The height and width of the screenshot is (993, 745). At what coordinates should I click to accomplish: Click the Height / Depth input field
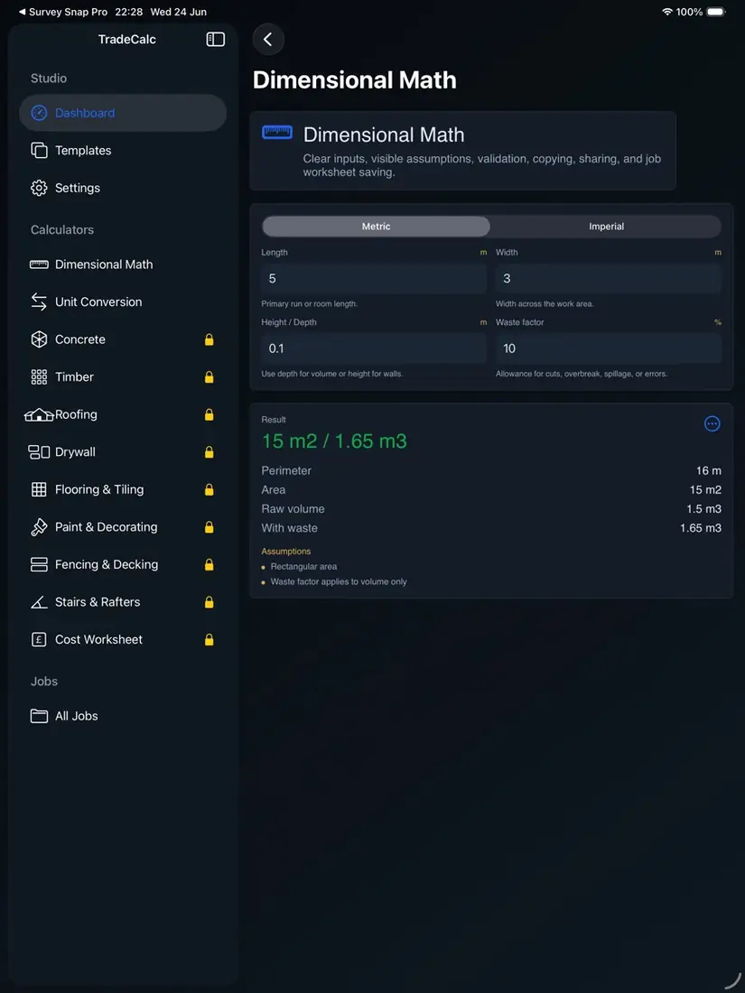374,348
